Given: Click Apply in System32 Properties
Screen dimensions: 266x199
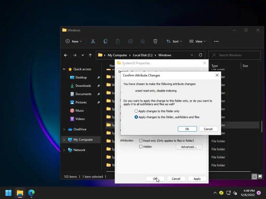Looking at the screenshot, I should point(197,179).
